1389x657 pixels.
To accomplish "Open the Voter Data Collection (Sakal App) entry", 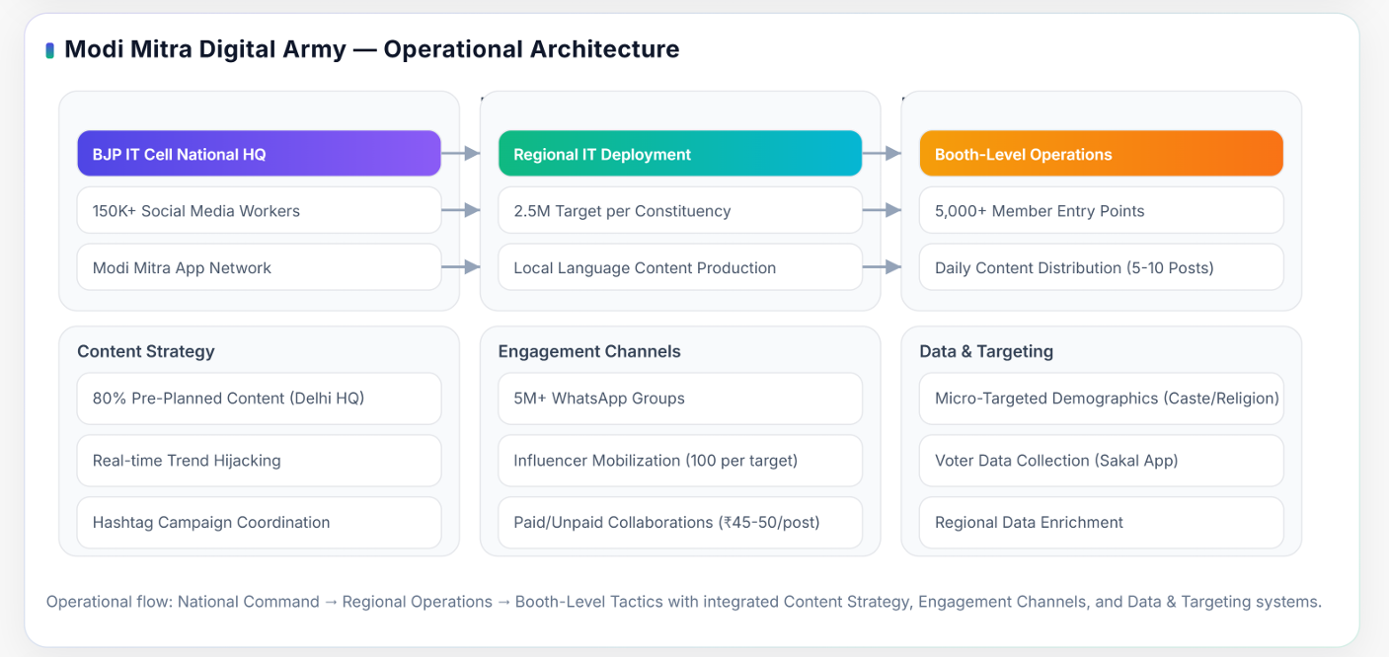I will tap(1101, 460).
